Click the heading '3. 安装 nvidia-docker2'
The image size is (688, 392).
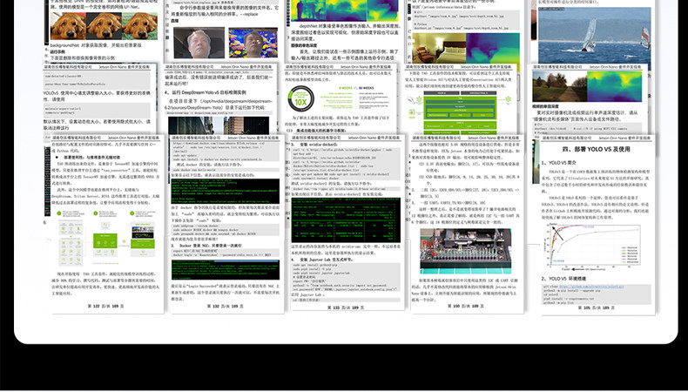click(x=314, y=145)
